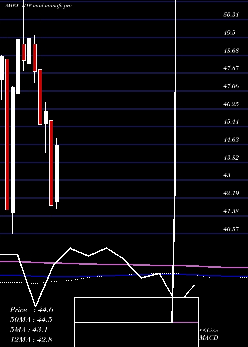Image resolution: width=248 pixels, height=347 pixels.
Task: Click the 47.06 price axis label
Action: [231, 86]
